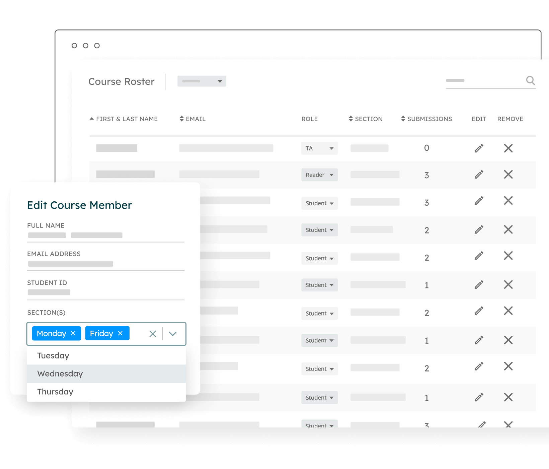Remove the TA member with X icon
The image size is (549, 469).
pyautogui.click(x=508, y=148)
